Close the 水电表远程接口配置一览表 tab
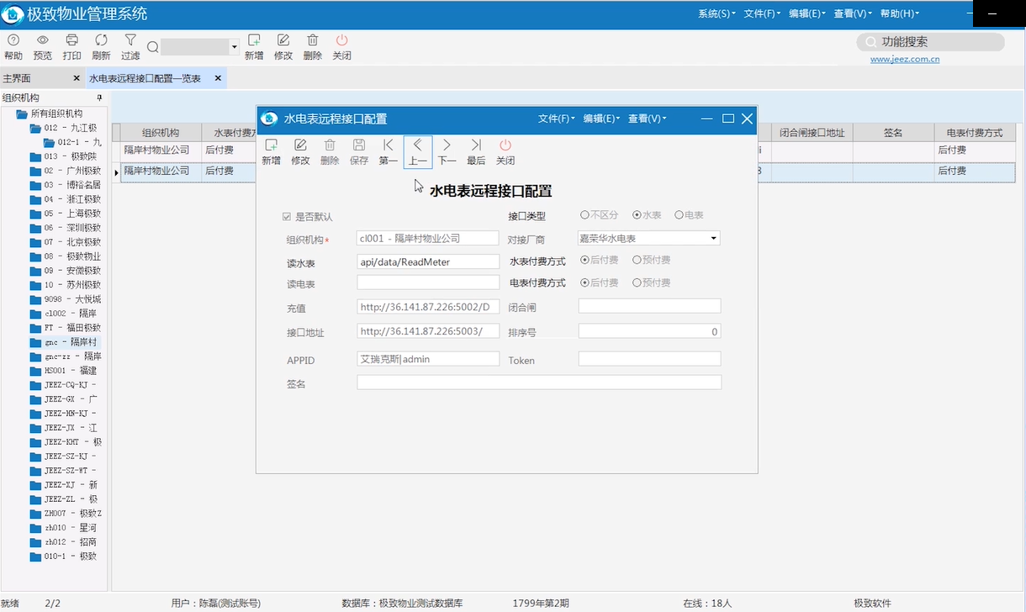Screen dimensions: 1026x612 (218, 78)
